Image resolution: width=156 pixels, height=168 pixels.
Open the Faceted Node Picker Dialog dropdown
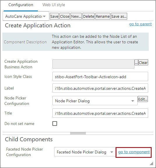click(85, 152)
